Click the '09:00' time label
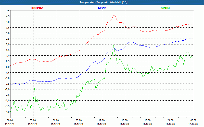This screenshot has width=204, height=127. click(x=79, y=120)
